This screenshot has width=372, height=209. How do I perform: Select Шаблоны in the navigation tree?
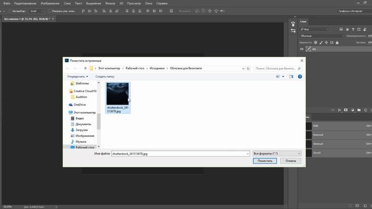(82, 84)
